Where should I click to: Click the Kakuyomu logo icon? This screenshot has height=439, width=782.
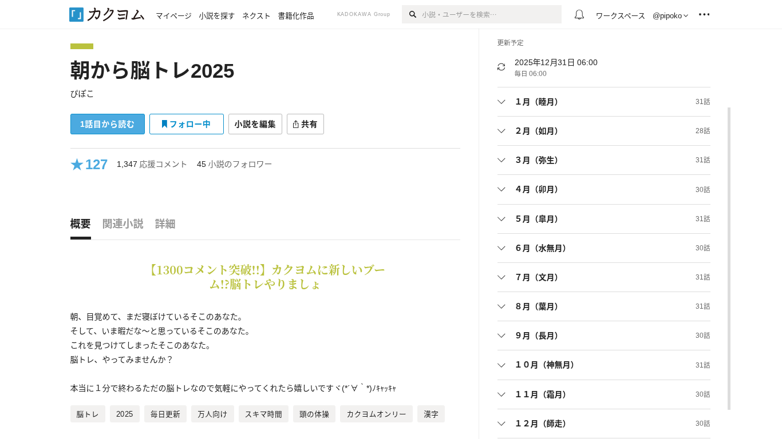coord(77,15)
